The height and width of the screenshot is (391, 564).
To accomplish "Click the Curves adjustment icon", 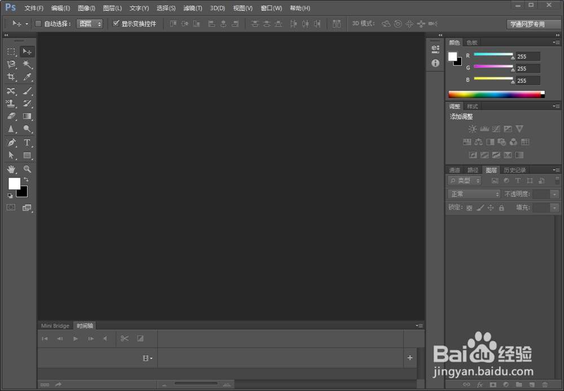I will [x=496, y=128].
